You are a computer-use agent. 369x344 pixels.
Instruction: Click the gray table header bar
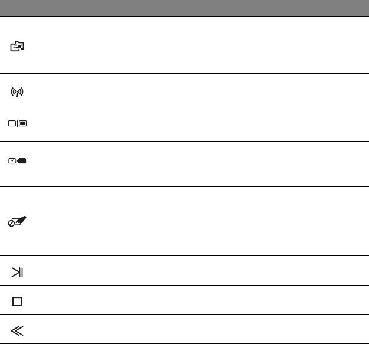[184, 8]
